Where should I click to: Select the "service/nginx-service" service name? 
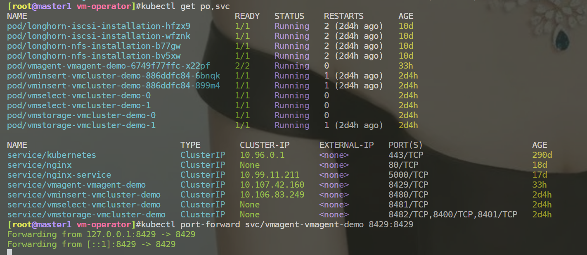click(x=59, y=175)
